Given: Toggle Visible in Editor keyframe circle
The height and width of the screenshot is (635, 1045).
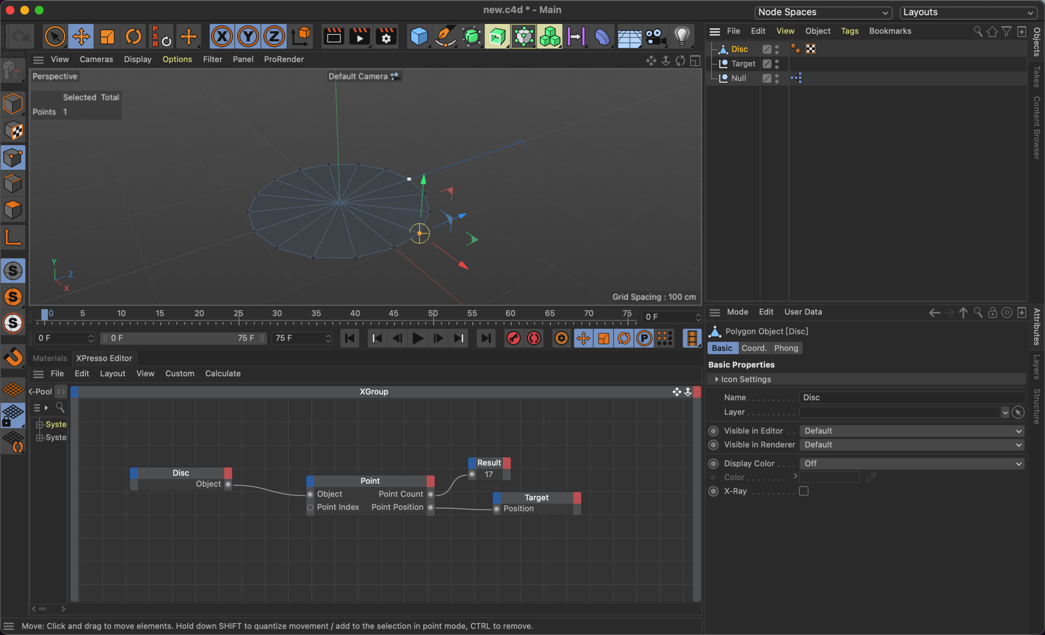Looking at the screenshot, I should (x=714, y=431).
